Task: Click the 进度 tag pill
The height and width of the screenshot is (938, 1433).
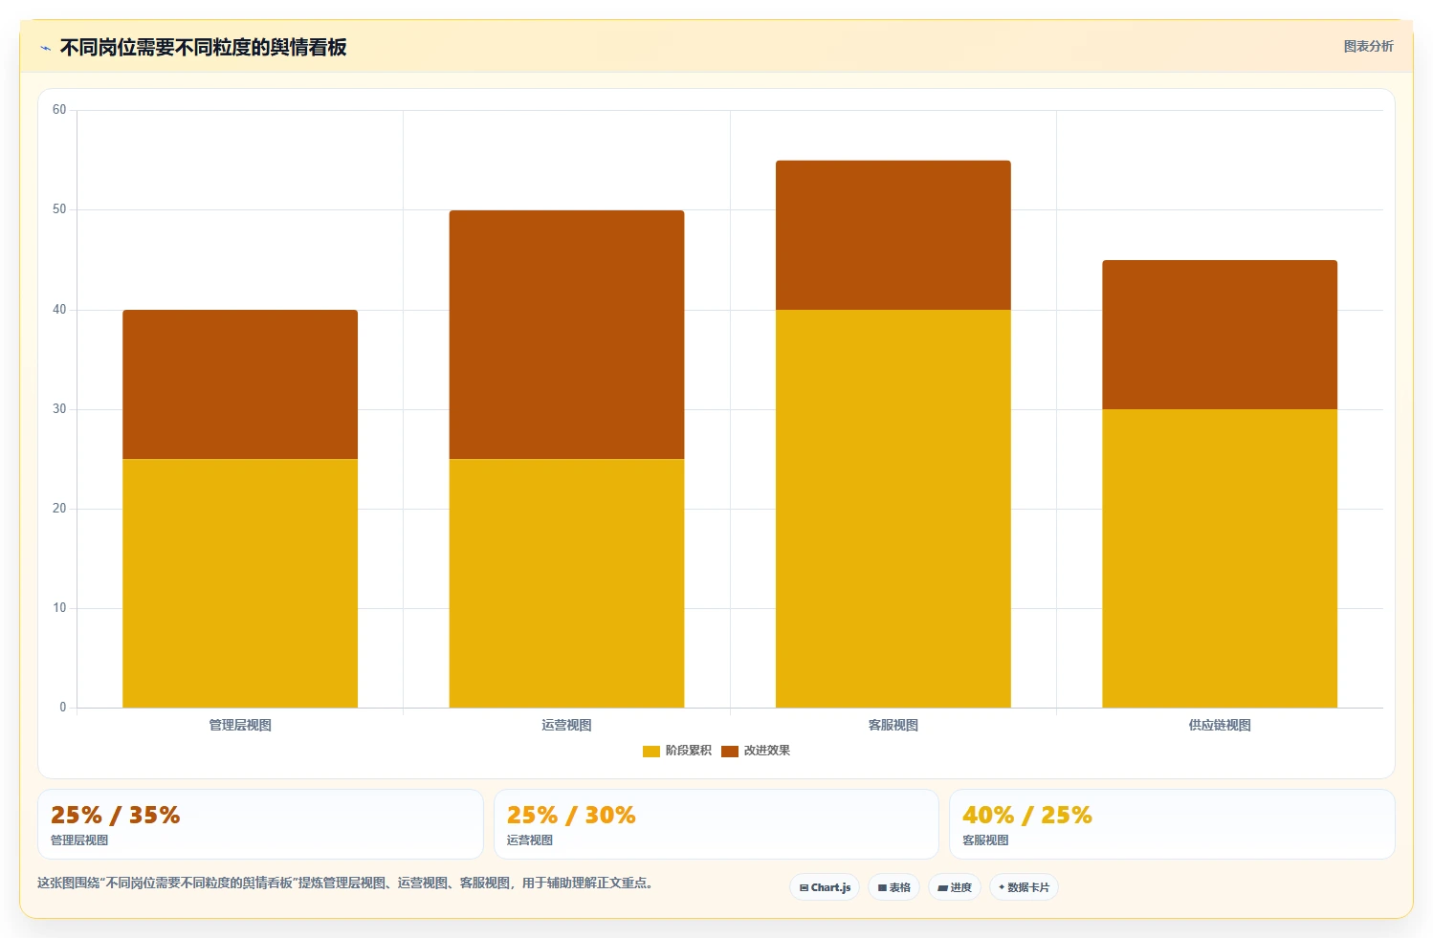Action: click(955, 887)
